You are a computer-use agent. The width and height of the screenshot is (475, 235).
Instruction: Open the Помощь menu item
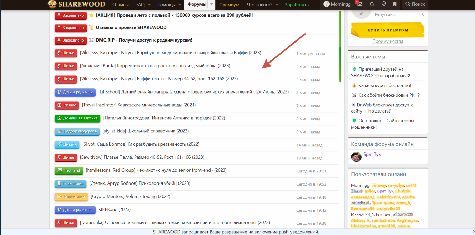click(166, 5)
